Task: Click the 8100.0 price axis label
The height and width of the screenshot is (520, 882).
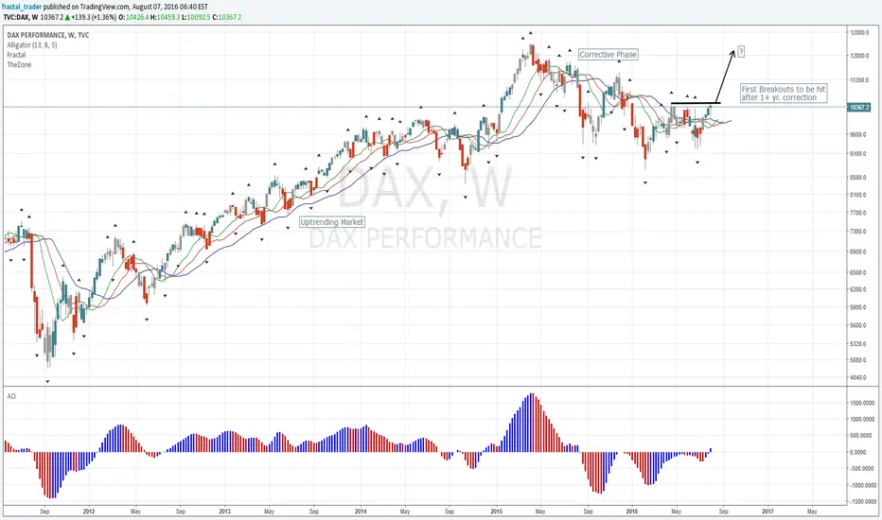Action: point(859,195)
